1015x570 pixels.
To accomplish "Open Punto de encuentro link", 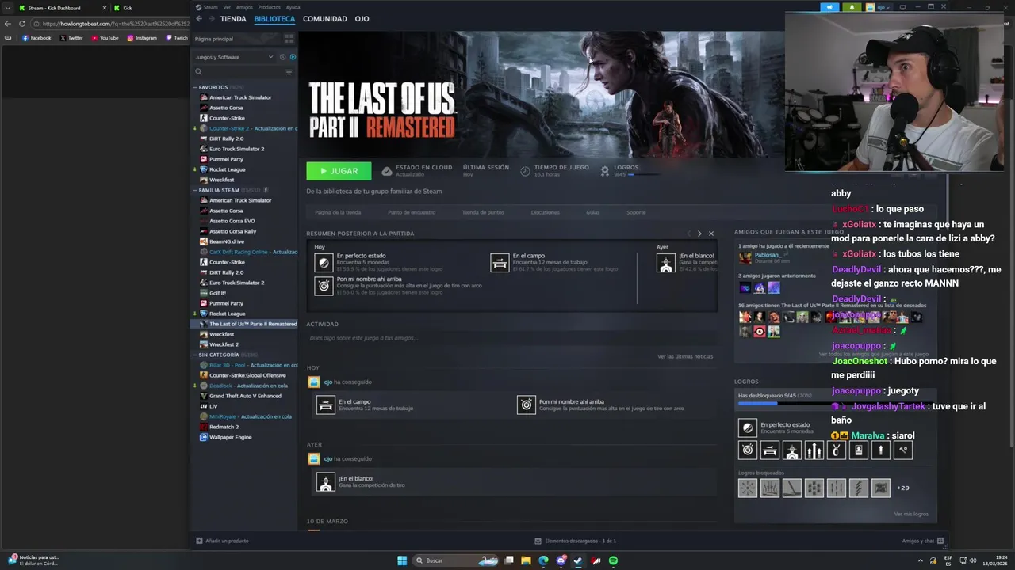I will tap(412, 212).
